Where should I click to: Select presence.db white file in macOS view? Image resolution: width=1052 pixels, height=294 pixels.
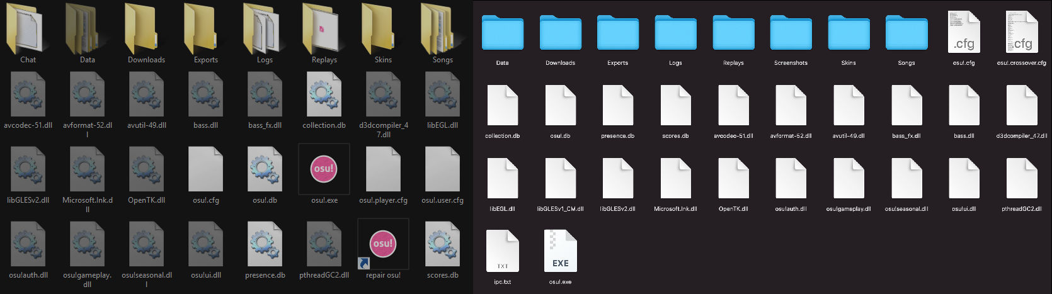(618, 105)
